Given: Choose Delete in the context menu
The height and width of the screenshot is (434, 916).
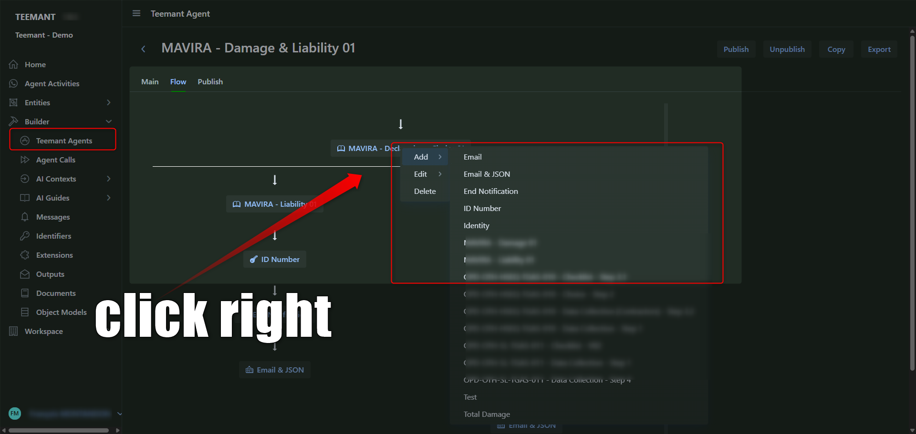Looking at the screenshot, I should [425, 191].
